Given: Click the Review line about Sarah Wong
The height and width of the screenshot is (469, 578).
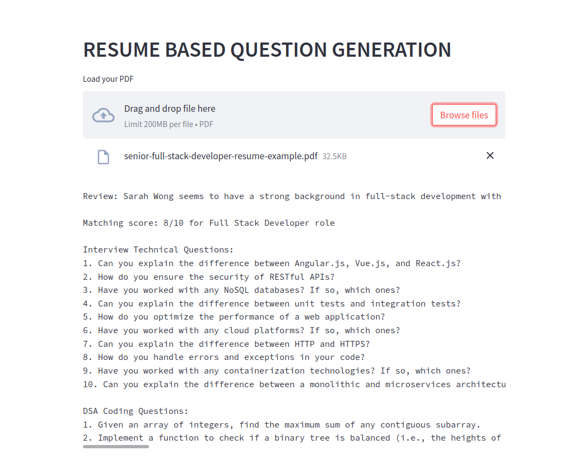Looking at the screenshot, I should pos(292,196).
